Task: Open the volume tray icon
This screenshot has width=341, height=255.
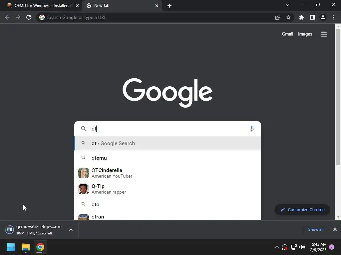Action: tap(302, 247)
